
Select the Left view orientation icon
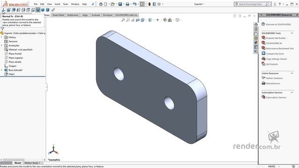point(19,10)
